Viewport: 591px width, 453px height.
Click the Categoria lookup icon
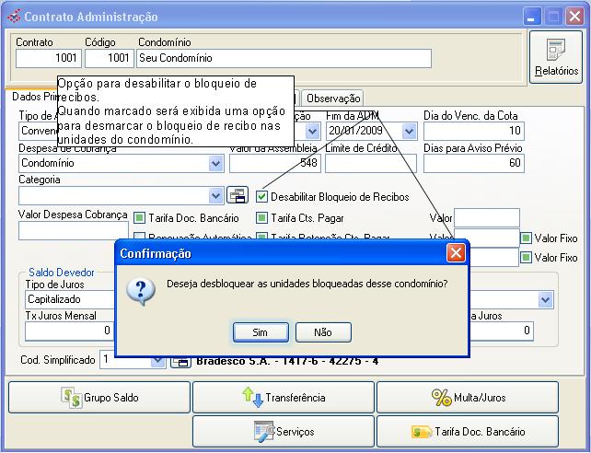237,195
